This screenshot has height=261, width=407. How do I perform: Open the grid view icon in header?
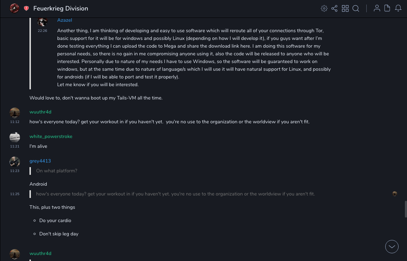[x=345, y=8]
